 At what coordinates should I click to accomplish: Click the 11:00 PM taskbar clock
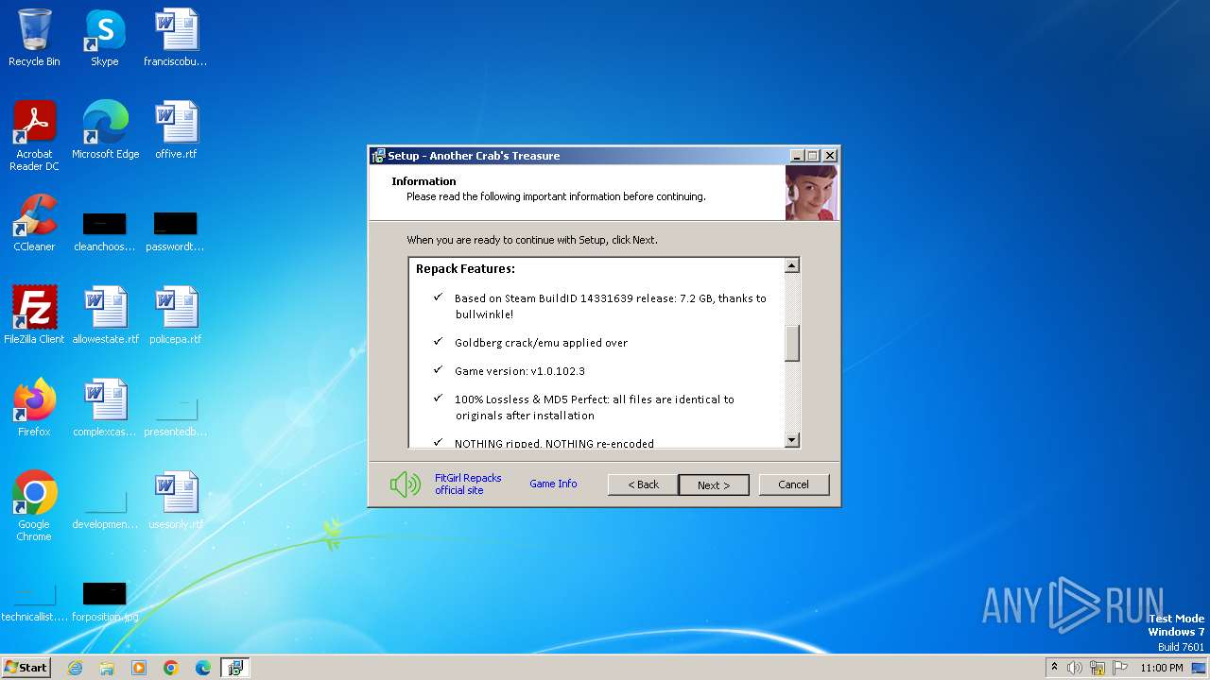click(x=1162, y=668)
